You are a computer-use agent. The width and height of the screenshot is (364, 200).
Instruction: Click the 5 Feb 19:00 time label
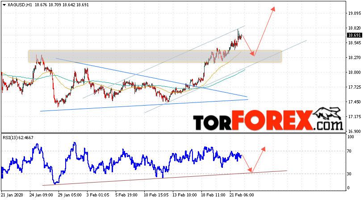click(x=126, y=195)
